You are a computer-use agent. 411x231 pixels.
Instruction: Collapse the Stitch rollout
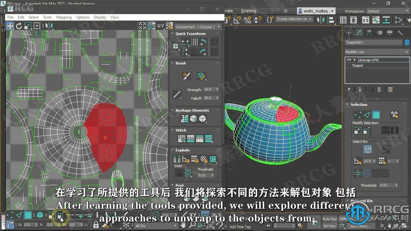tap(172, 130)
